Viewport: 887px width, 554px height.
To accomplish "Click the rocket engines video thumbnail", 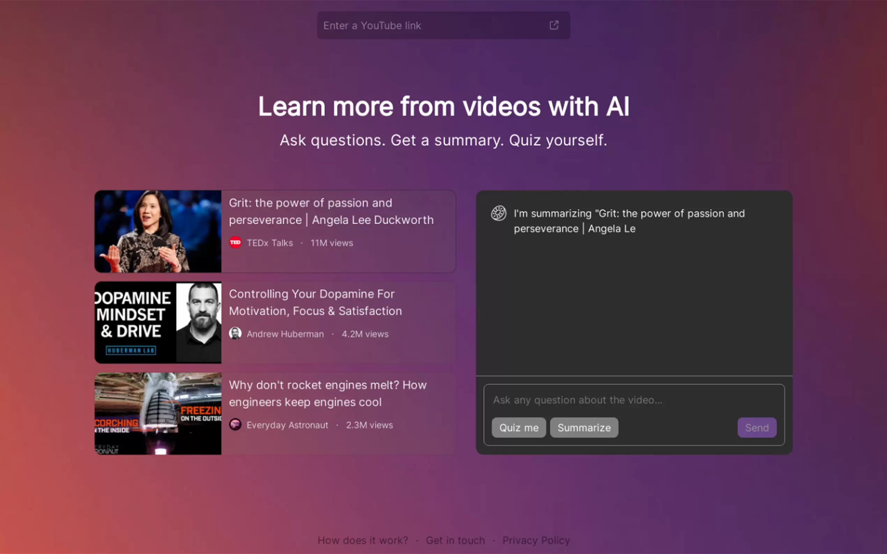I will tap(158, 413).
